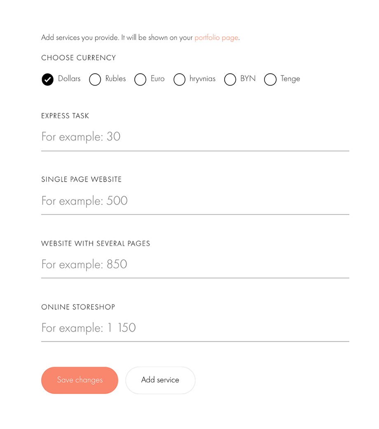
Task: Focus the Online Storeshop price input
Action: click(195, 328)
